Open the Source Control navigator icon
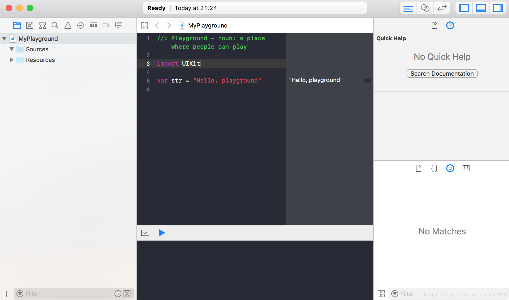 (x=30, y=25)
